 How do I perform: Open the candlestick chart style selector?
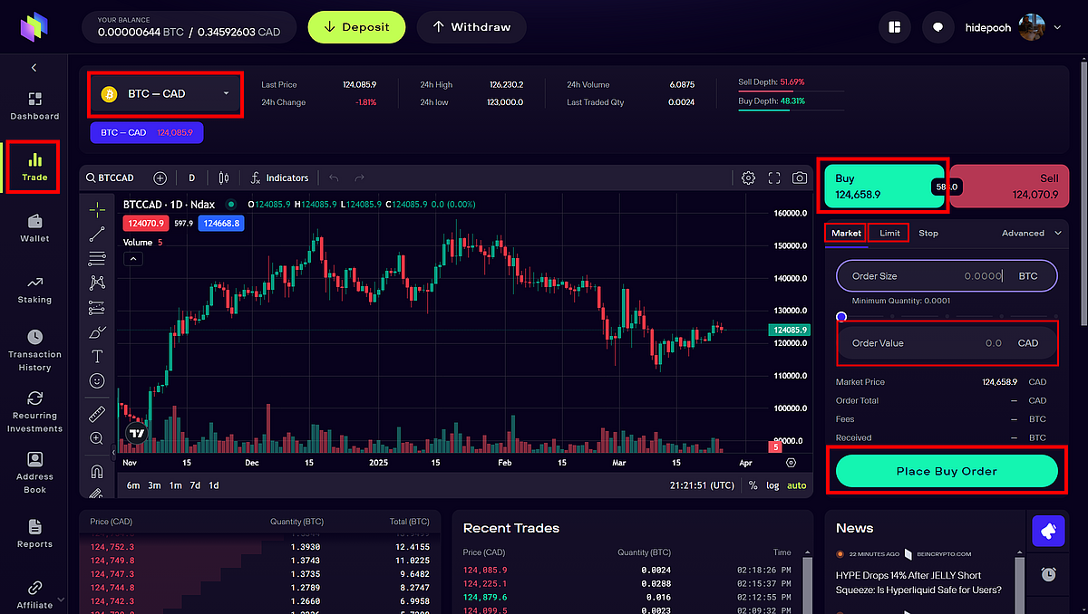224,178
